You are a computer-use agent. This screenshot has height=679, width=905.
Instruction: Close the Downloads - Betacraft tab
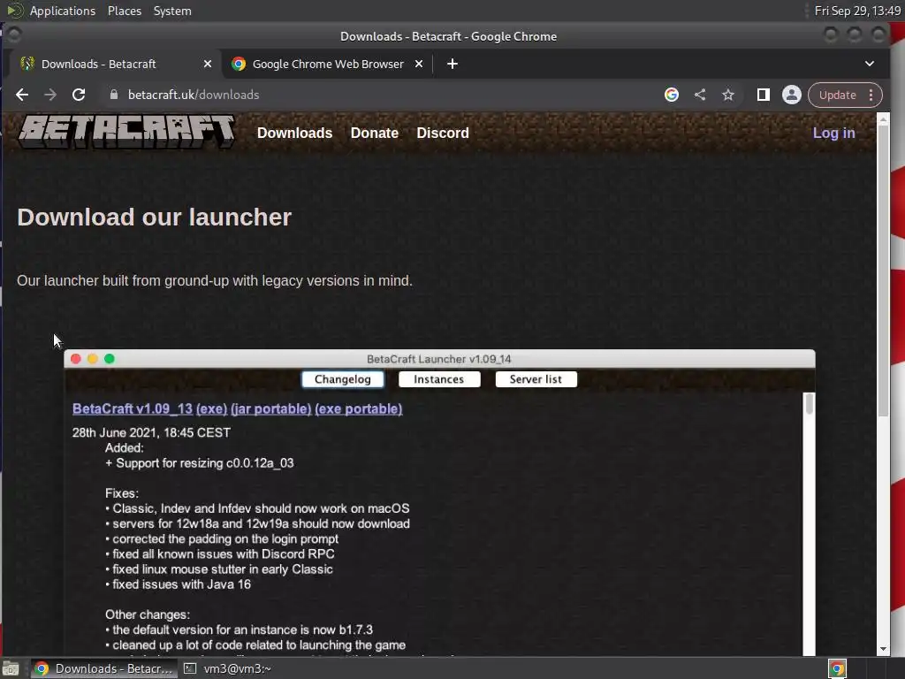[207, 64]
